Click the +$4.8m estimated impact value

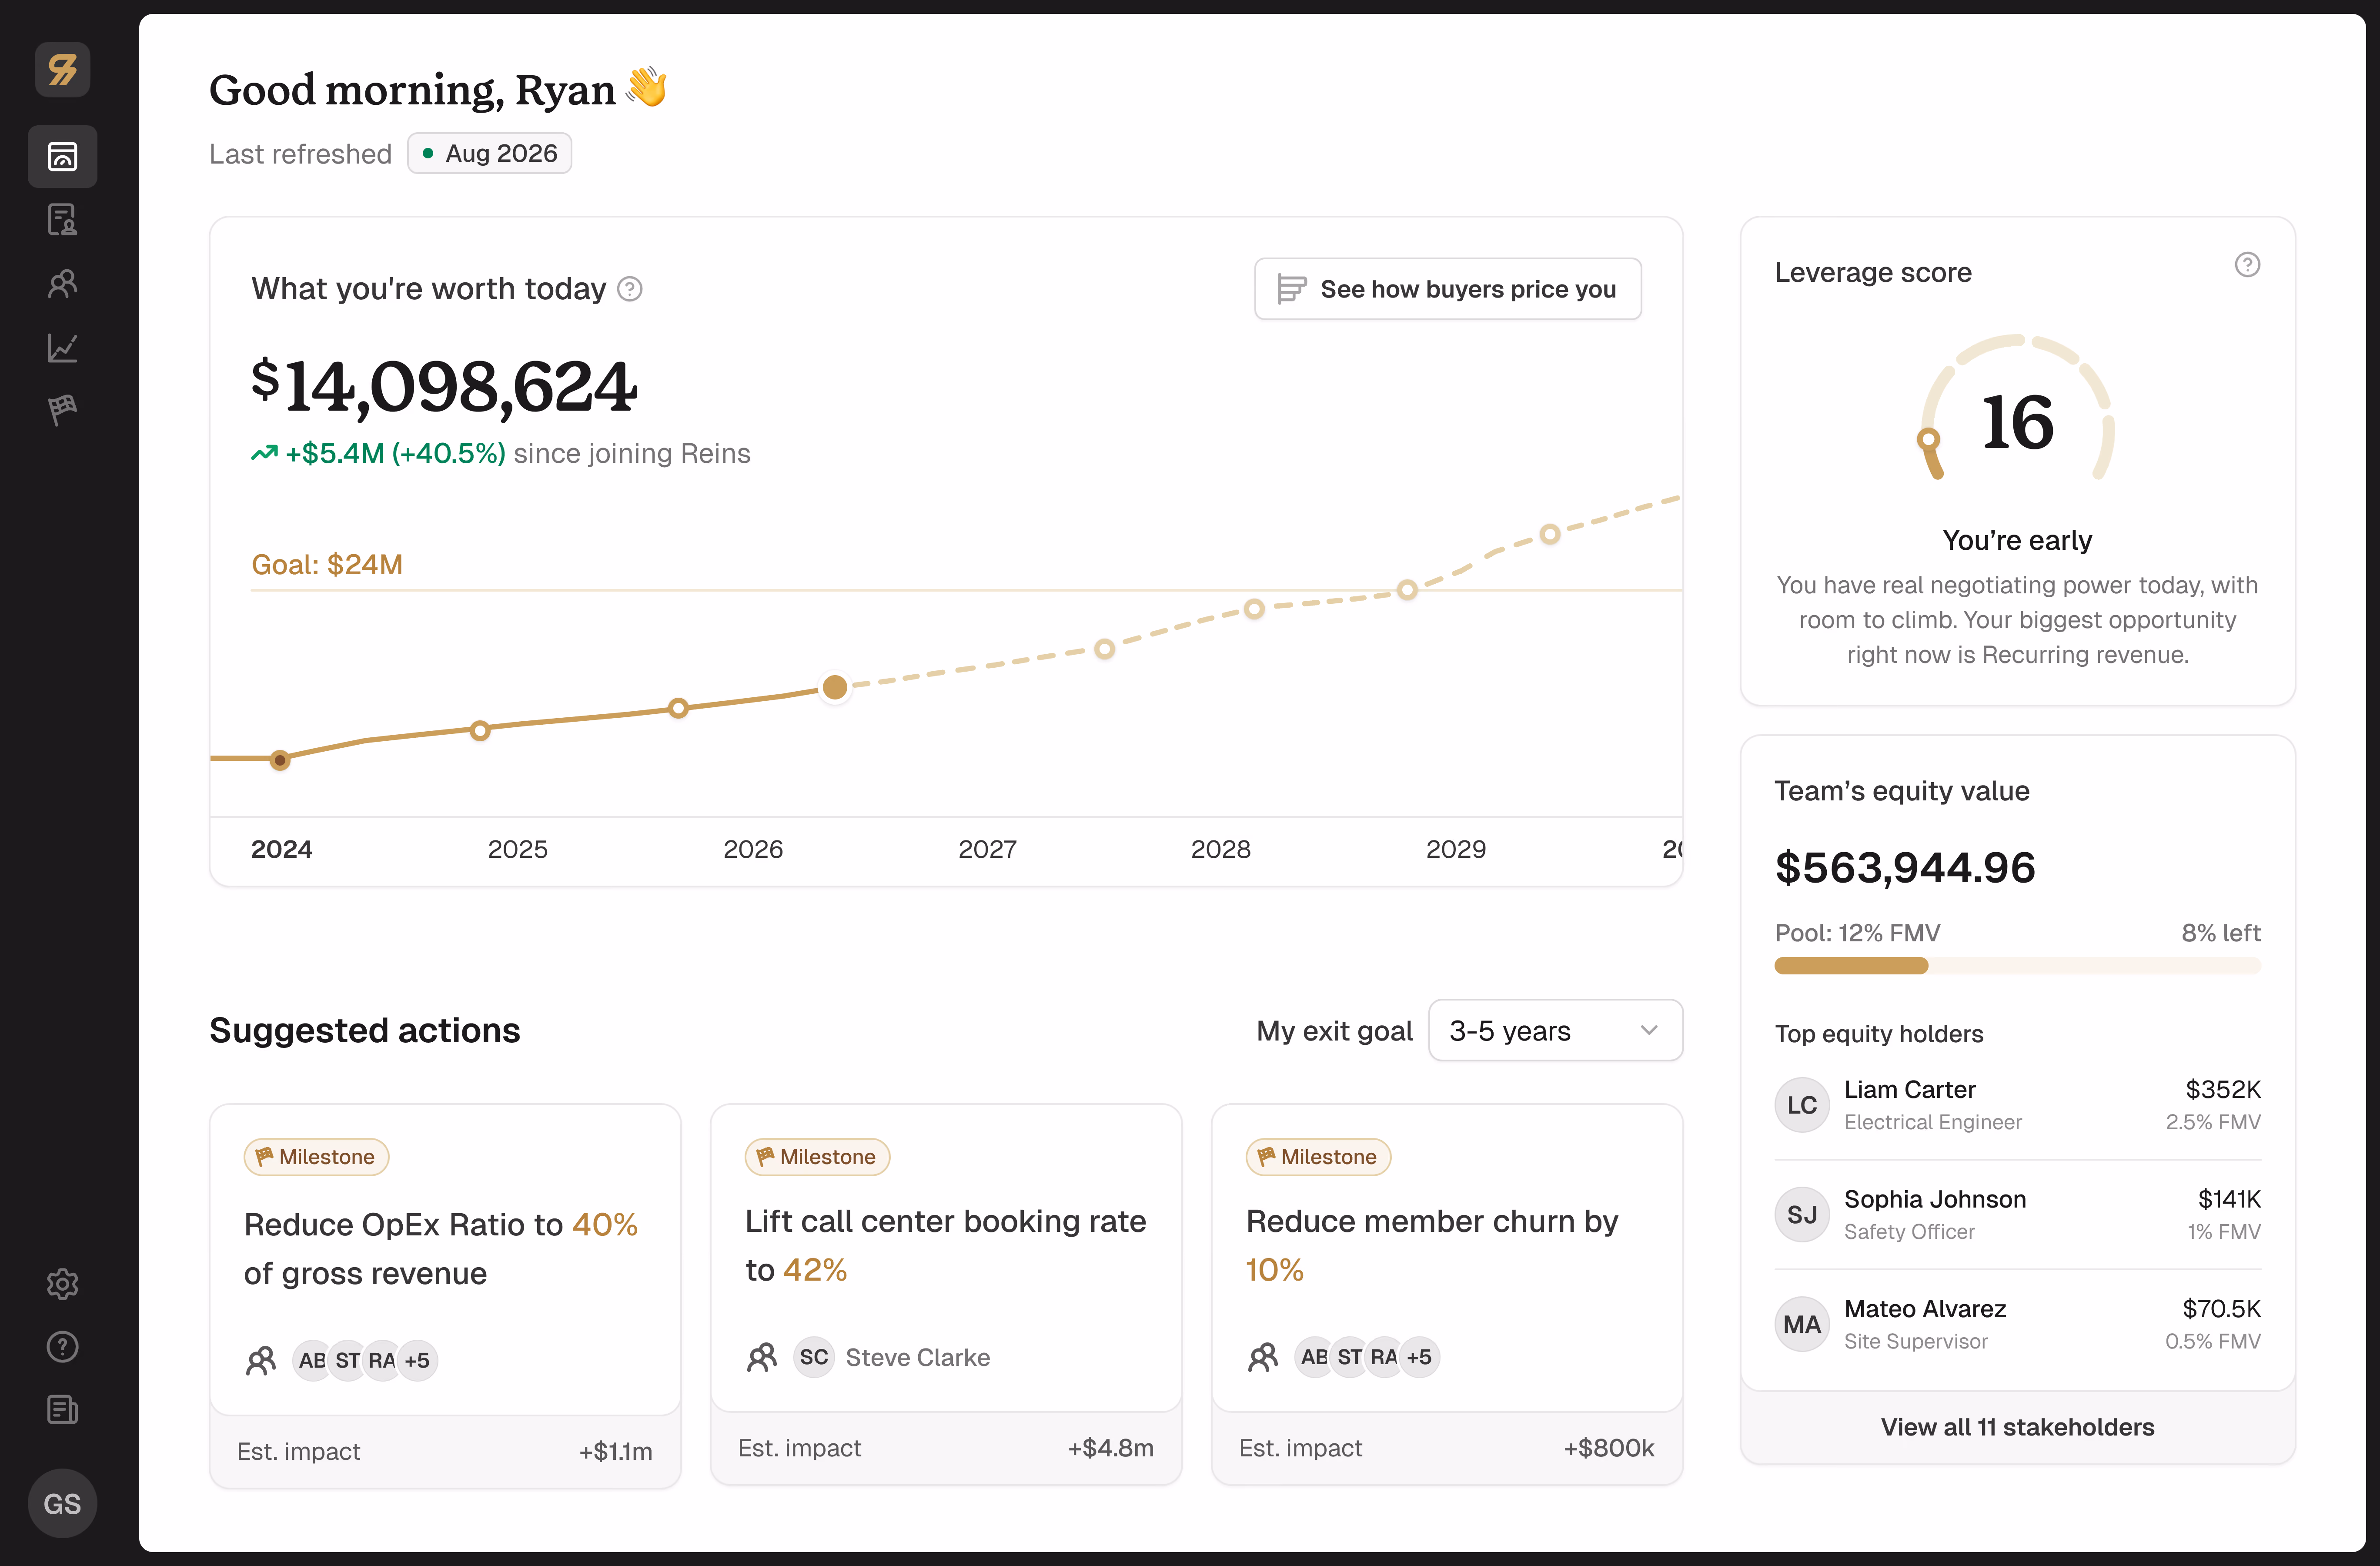point(1111,1448)
